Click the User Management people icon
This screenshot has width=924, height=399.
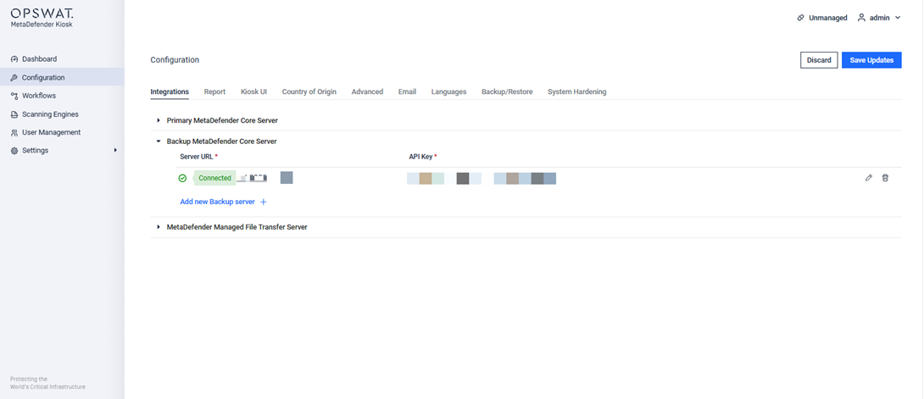click(14, 132)
